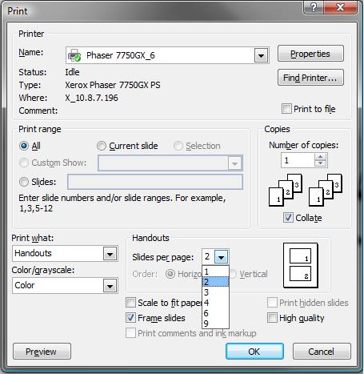Image resolution: width=364 pixels, height=374 pixels.
Task: Enable the Print to file checkbox
Action: point(286,109)
